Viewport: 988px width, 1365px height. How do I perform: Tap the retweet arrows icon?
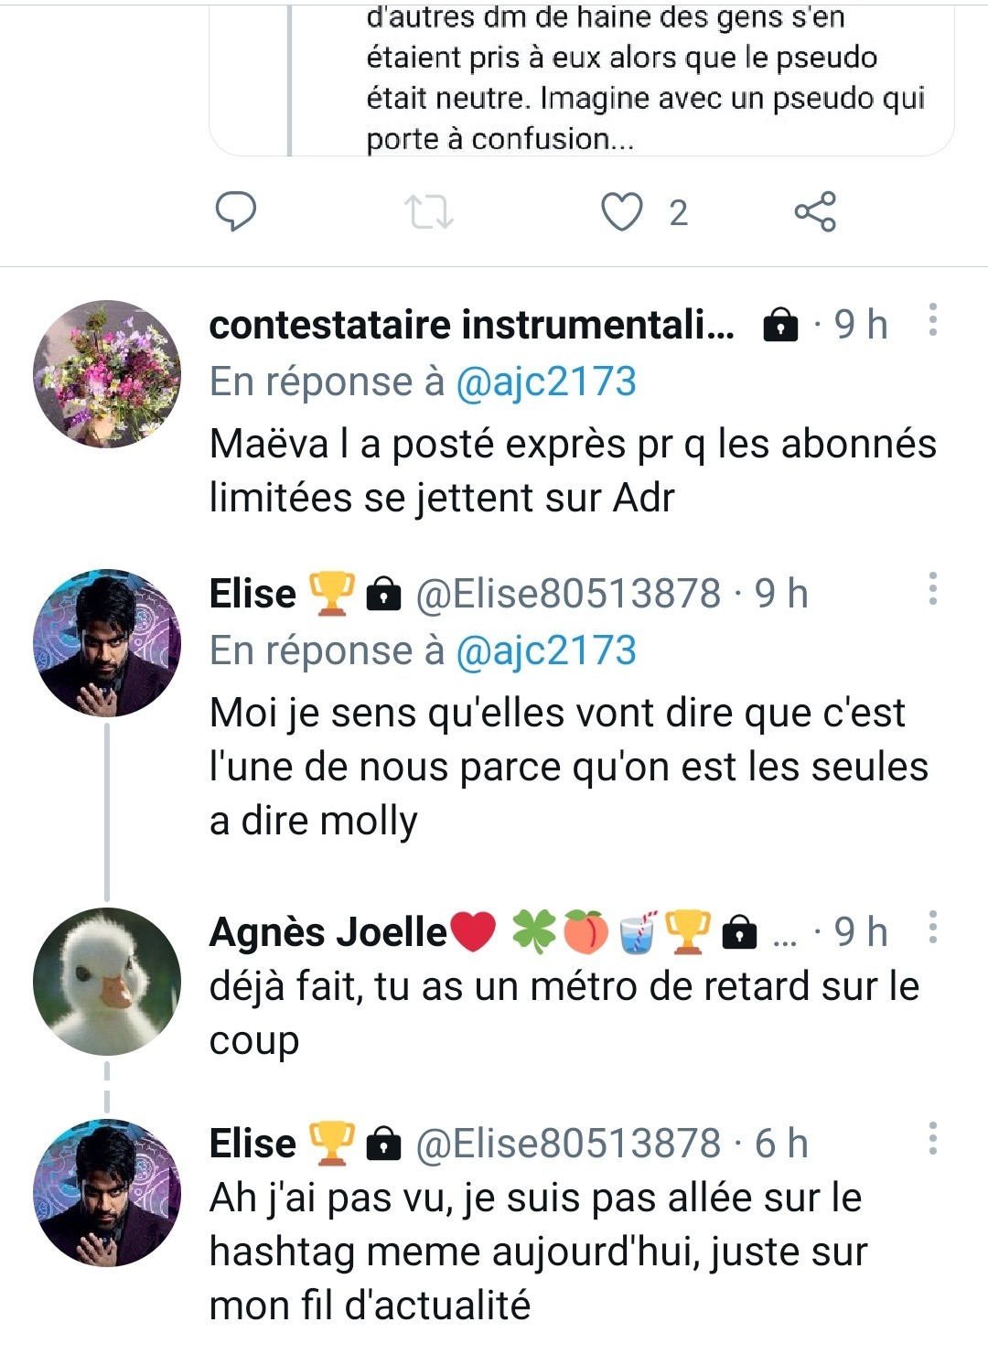click(428, 211)
